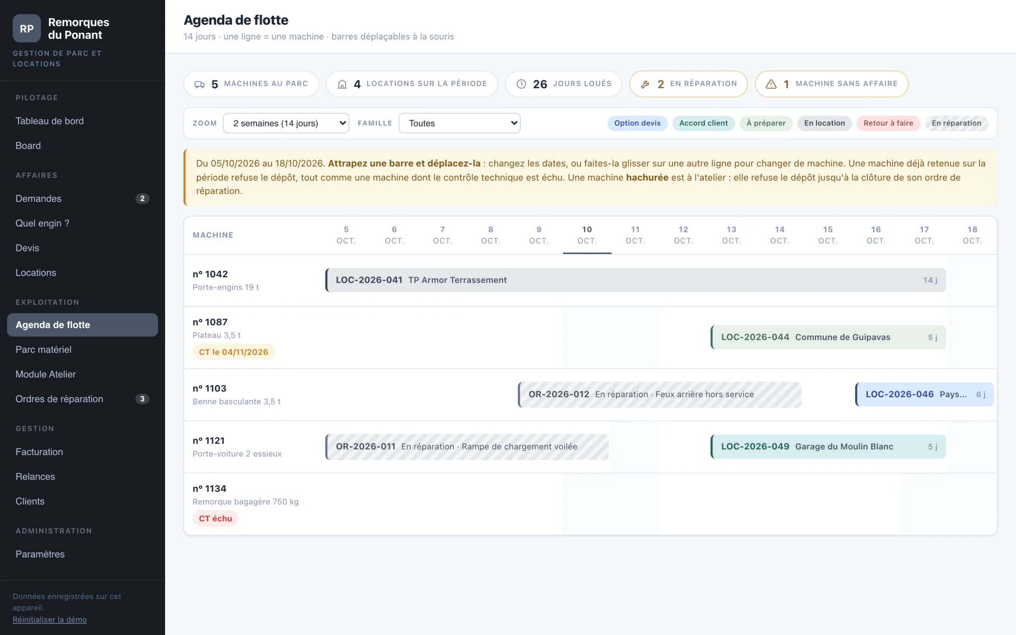This screenshot has width=1016, height=635.
Task: Click the En location legend chip
Action: coord(824,123)
